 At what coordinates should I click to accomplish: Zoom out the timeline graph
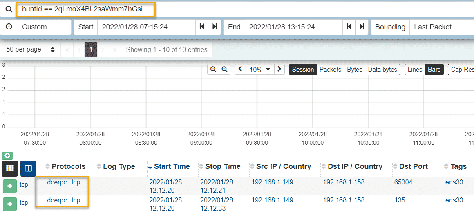(213, 70)
